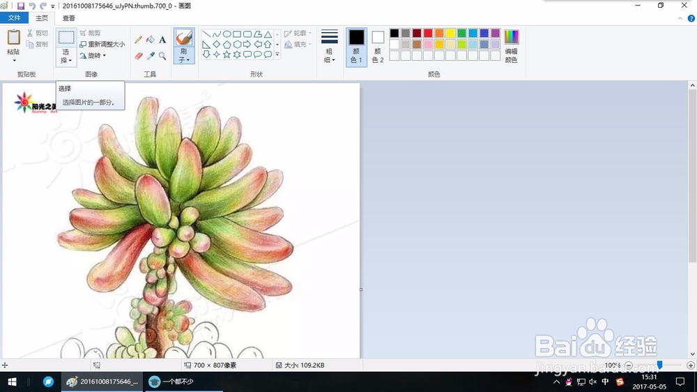
Task: Pick the green color swatch
Action: point(461,33)
